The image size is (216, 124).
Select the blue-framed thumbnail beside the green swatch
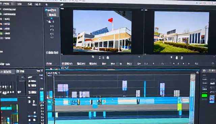pos(212,99)
